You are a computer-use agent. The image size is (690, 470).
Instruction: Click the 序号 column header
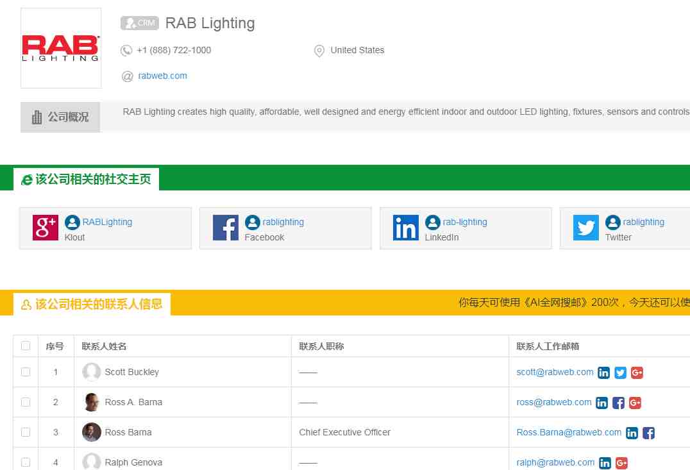click(x=55, y=346)
